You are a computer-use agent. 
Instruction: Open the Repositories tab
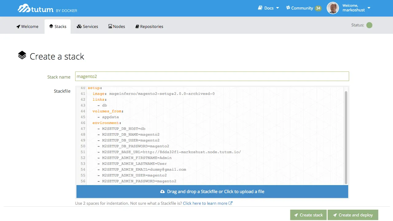coord(149,26)
